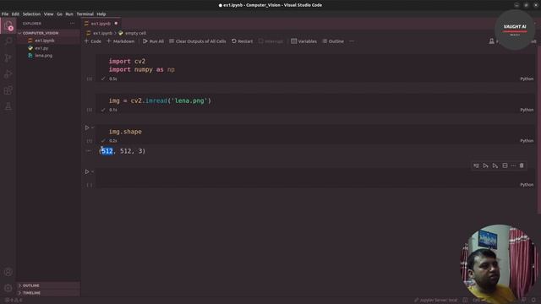Open the Accounts icon in the activity bar
The height and width of the screenshot is (304, 541).
[x=8, y=272]
